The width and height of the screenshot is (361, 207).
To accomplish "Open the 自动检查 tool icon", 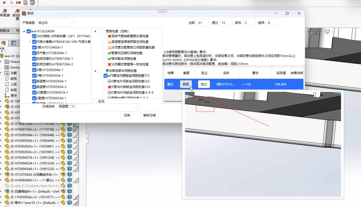I will 17,11.
